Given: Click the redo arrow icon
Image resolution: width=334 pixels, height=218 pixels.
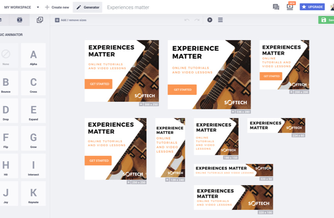Looking at the screenshot, I should point(197,20).
